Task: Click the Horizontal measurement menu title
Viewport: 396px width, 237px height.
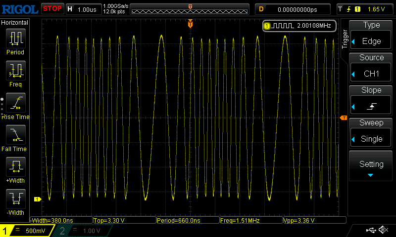Action: point(15,23)
